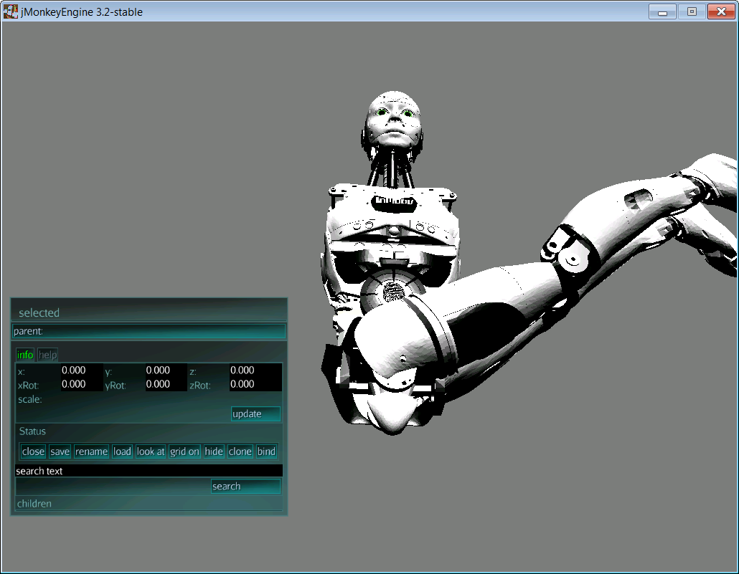Click the bind button

[266, 451]
